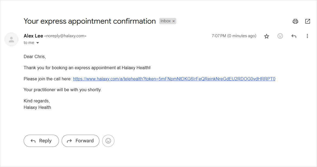Open the Halaxy telehealth call link

coord(174,79)
